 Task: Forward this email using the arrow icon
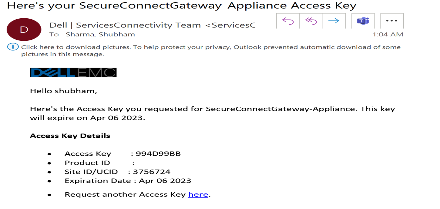click(x=334, y=21)
